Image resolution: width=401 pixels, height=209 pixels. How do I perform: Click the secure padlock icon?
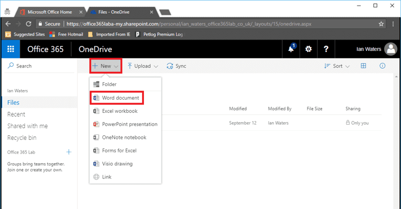[x=40, y=24]
